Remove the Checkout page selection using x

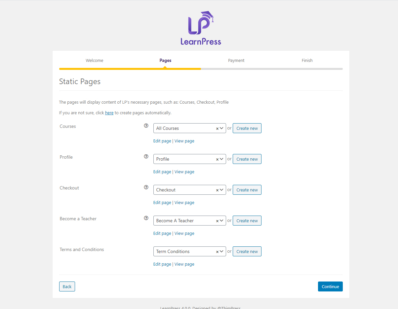click(x=217, y=190)
